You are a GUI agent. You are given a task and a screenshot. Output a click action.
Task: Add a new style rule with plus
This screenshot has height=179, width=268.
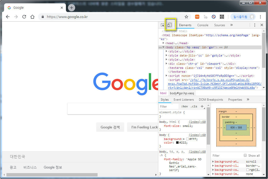click(x=202, y=106)
